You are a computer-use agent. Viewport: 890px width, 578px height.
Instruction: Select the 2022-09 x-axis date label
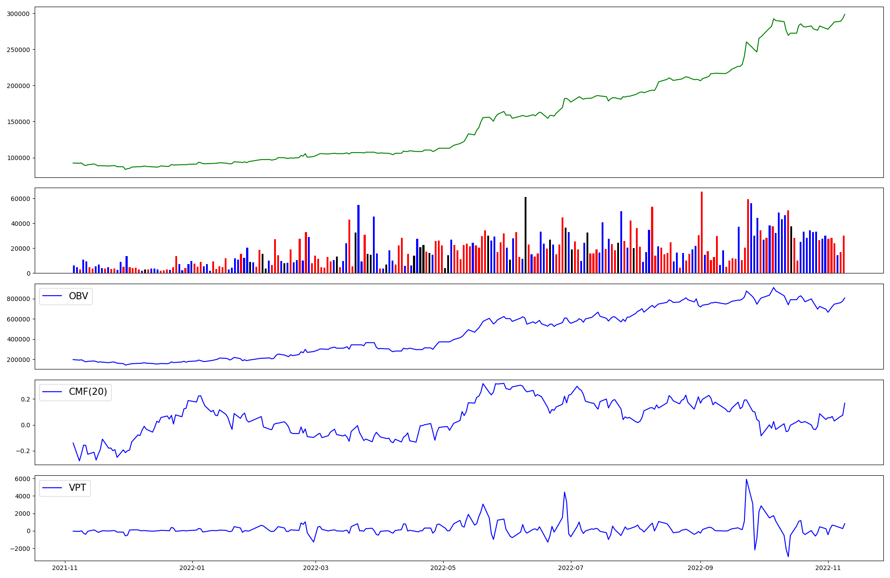click(700, 568)
